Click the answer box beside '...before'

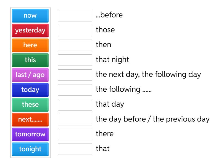pyautogui.click(x=75, y=16)
